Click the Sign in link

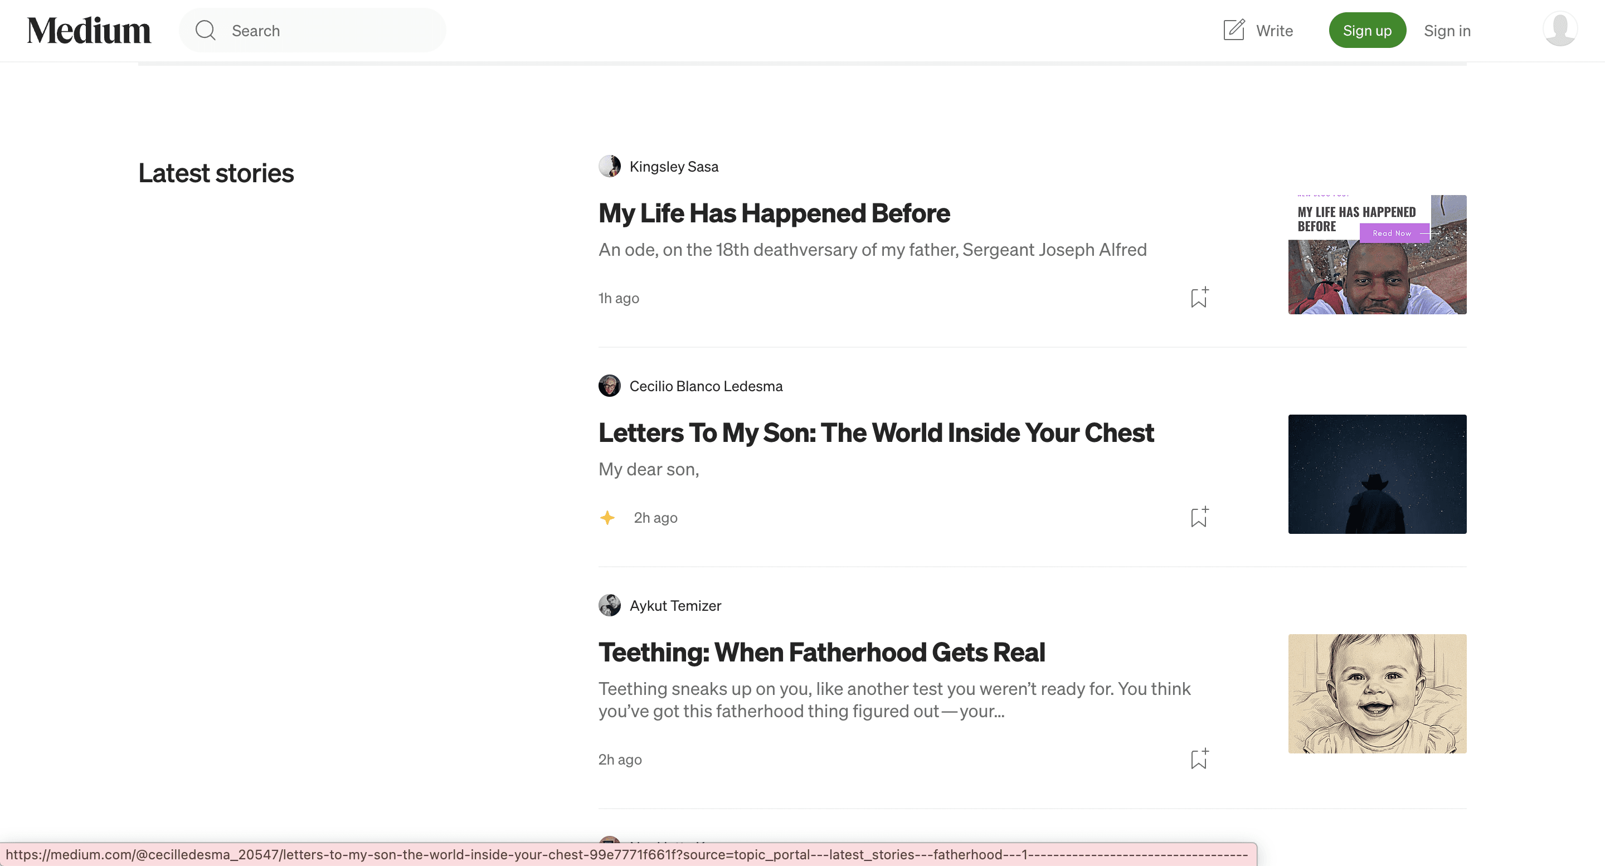(1447, 30)
